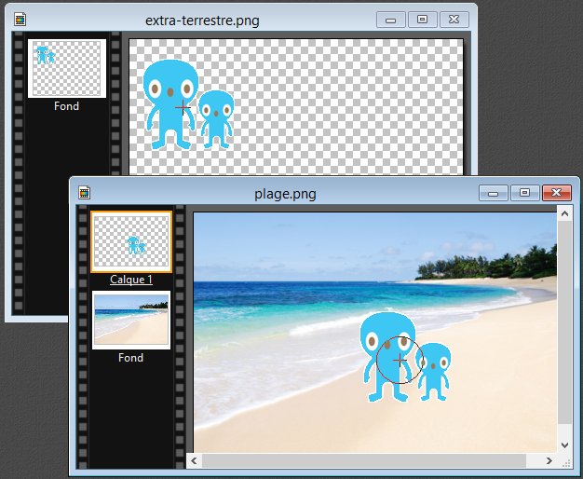Click the small alien on the beach image

click(x=434, y=370)
